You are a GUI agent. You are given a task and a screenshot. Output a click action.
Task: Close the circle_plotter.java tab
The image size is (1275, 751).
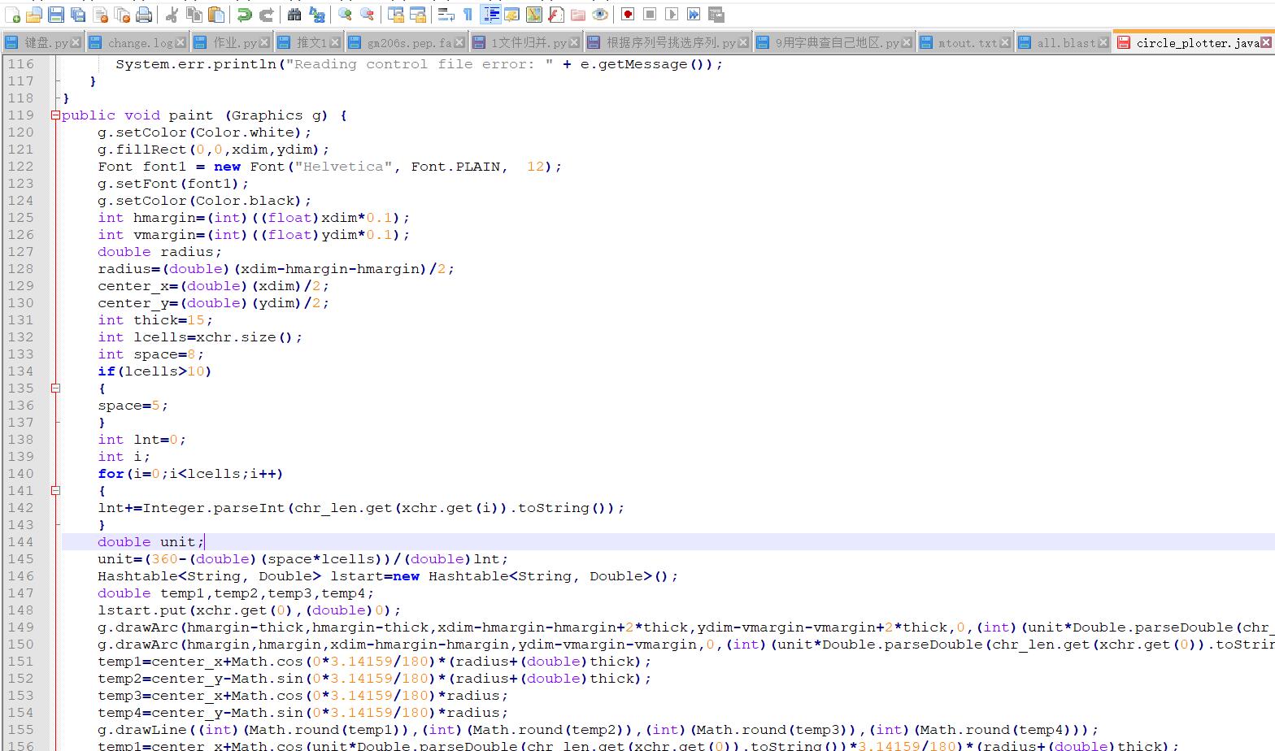1266,43
